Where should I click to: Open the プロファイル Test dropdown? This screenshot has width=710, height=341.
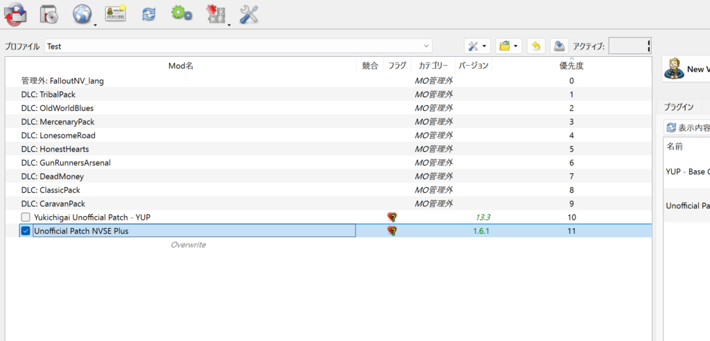pos(238,46)
